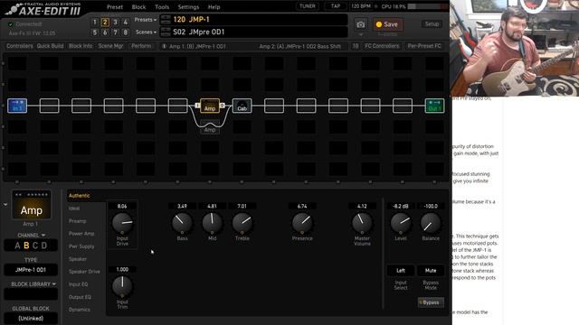
Task: Open the Speaker page tab
Action: (x=78, y=259)
